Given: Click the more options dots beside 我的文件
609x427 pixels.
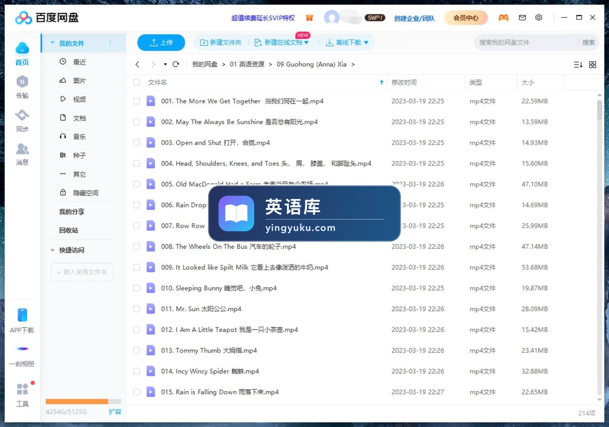Looking at the screenshot, I should click(110, 43).
